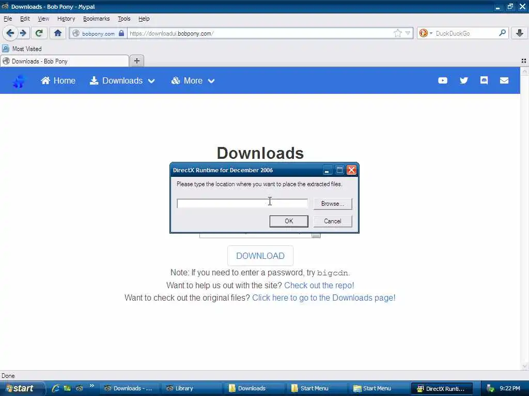Screen dimensions: 529x396
Task: Open the View menu
Action: (43, 19)
